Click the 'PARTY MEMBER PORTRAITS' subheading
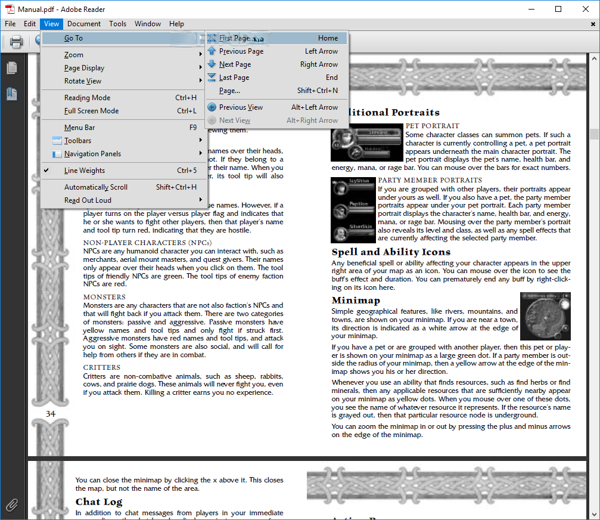The height and width of the screenshot is (520, 600). 430,180
